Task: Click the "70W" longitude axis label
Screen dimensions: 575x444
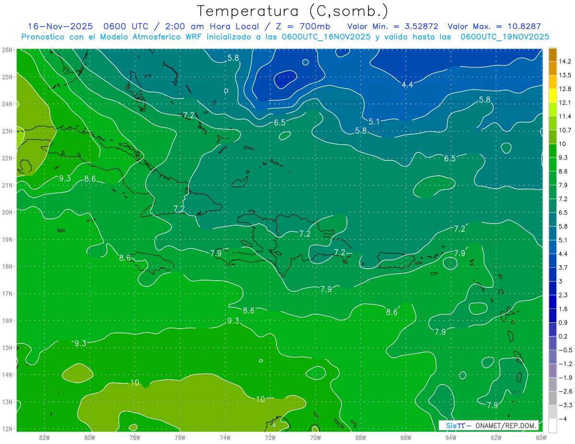Action: [315, 437]
